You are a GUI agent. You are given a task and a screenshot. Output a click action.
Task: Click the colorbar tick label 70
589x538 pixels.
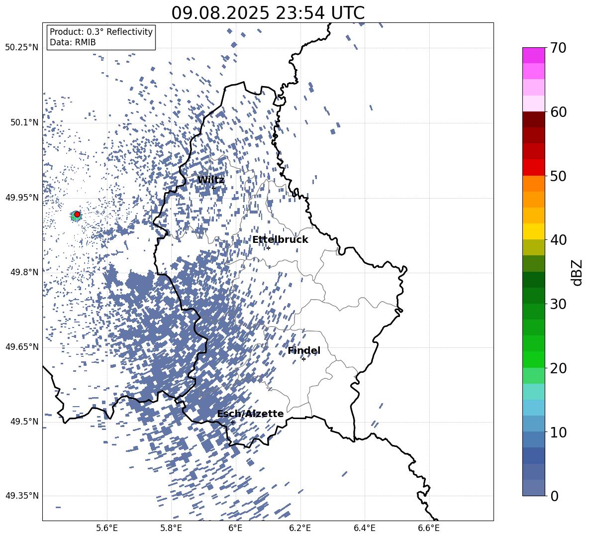click(x=558, y=48)
